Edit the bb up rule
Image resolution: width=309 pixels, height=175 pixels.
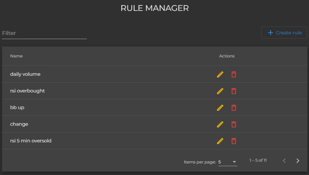click(x=220, y=108)
